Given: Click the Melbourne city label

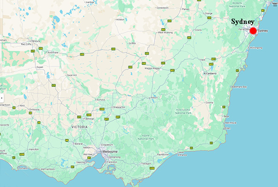Looking at the screenshot, I should coord(110,151).
